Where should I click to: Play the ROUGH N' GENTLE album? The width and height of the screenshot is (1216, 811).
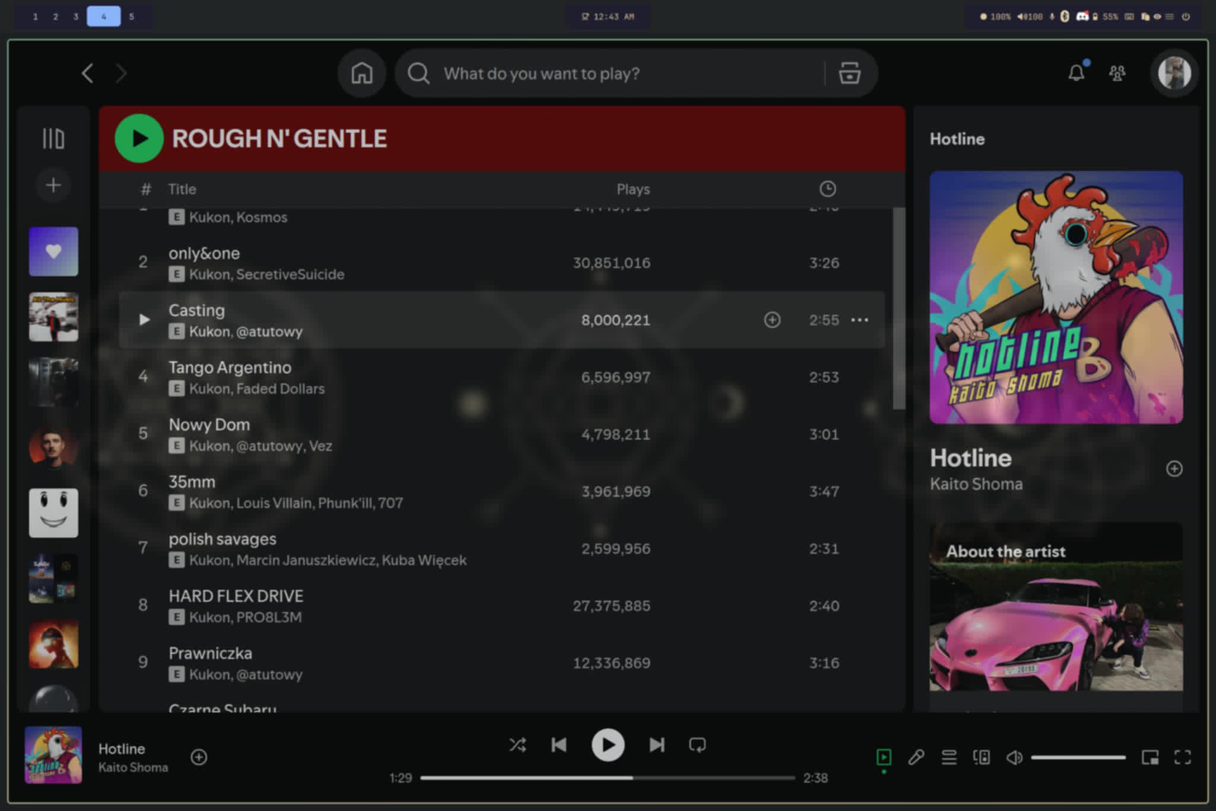click(139, 138)
